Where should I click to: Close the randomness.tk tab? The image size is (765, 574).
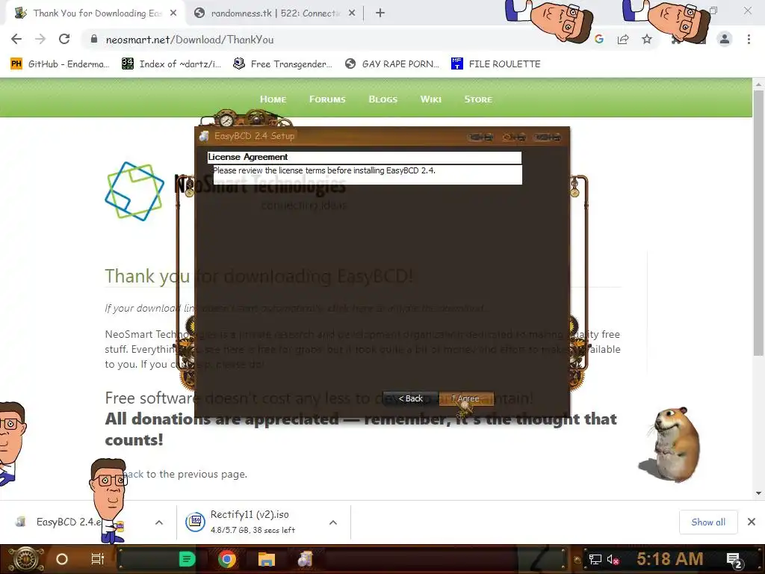[x=352, y=13]
